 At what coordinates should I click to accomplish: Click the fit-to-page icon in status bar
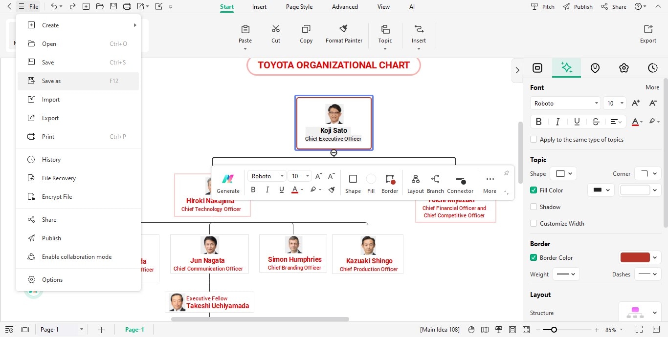[512, 330]
